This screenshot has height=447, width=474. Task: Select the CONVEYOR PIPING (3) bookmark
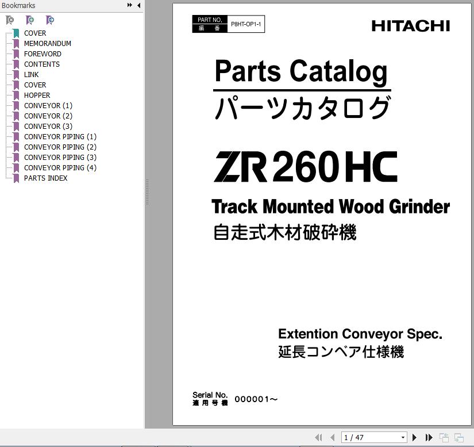click(60, 158)
